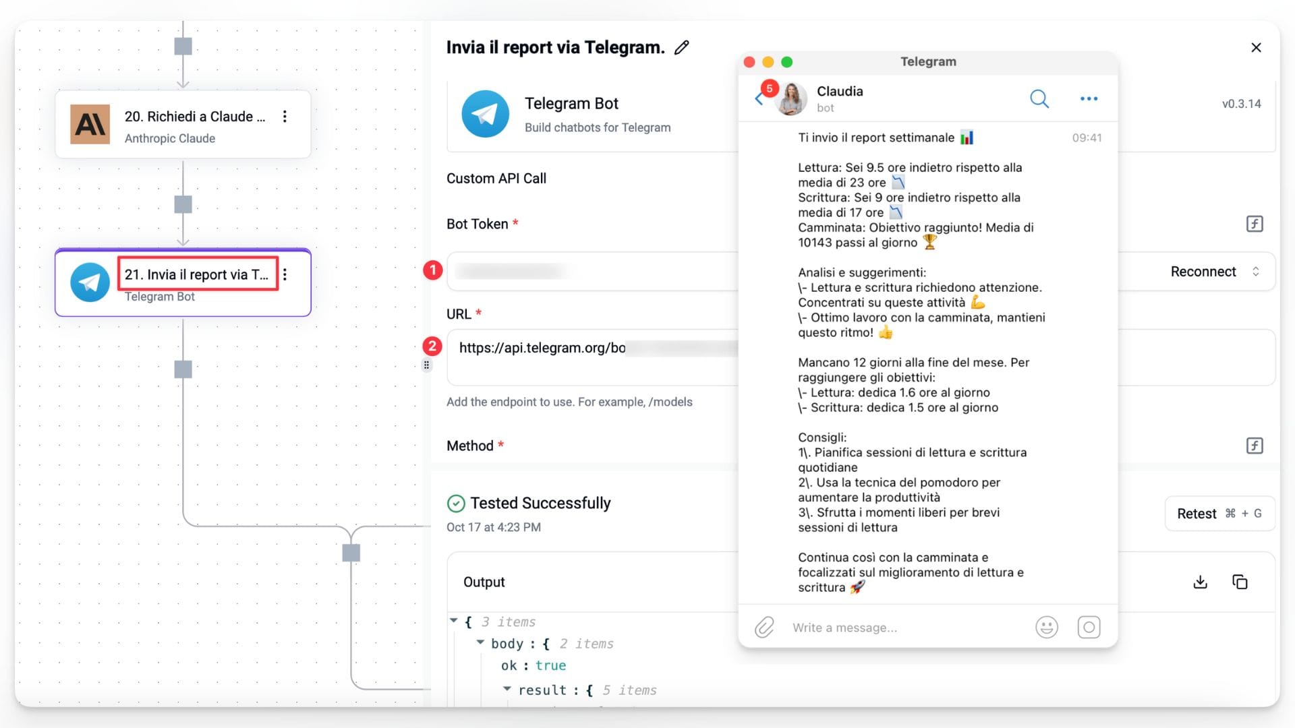
Task: Collapse the root output object
Action: coord(454,621)
